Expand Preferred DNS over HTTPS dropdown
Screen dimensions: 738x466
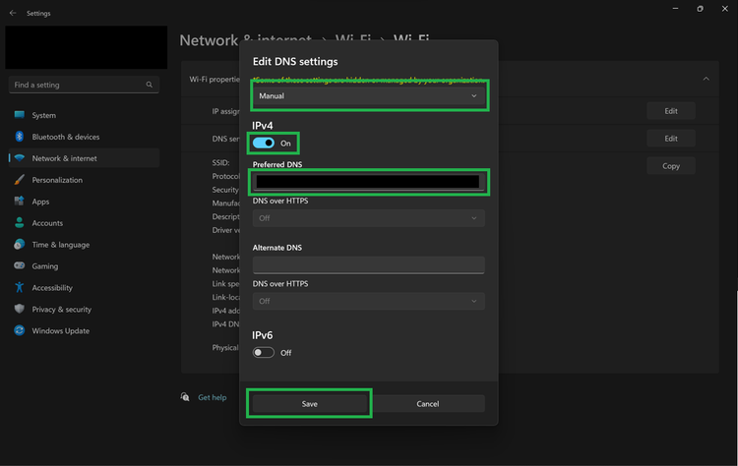(x=368, y=218)
